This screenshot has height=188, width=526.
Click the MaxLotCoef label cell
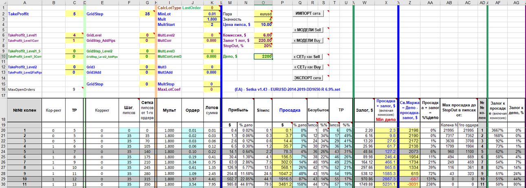(169, 89)
